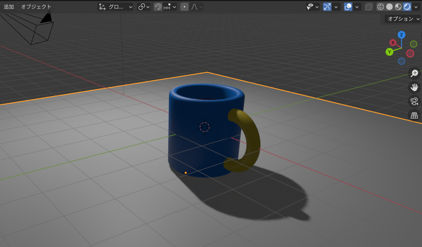Toggle snapping magnet icon
The width and height of the screenshot is (422, 247).
pyautogui.click(x=158, y=7)
